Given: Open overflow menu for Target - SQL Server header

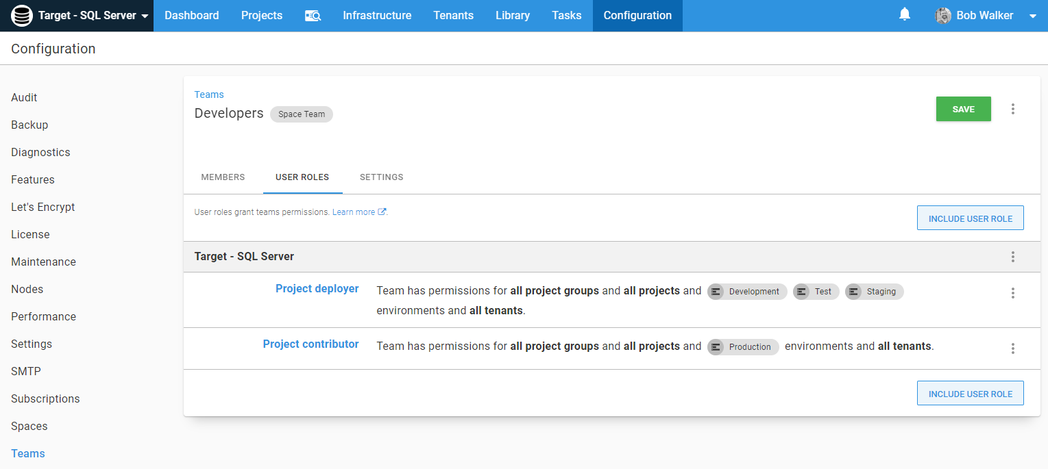Looking at the screenshot, I should click(1012, 257).
